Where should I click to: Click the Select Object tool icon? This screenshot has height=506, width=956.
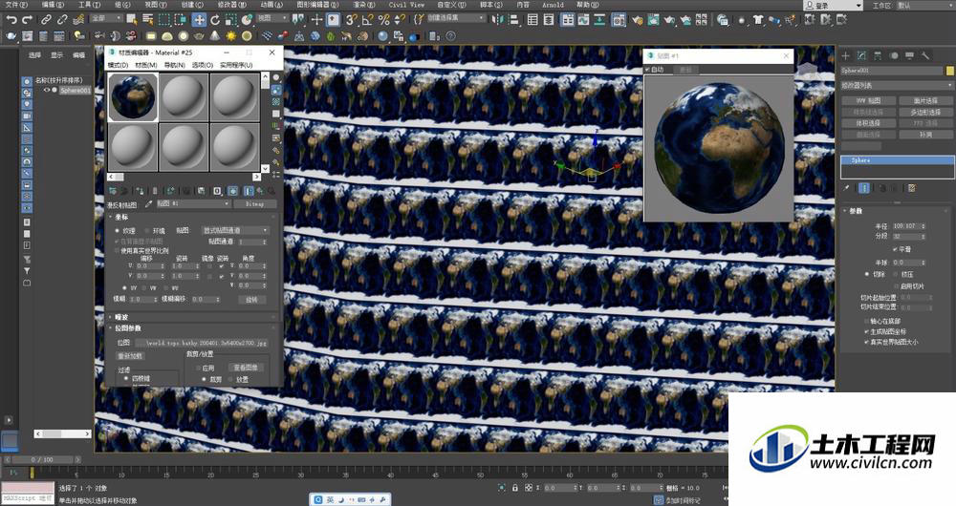point(131,19)
